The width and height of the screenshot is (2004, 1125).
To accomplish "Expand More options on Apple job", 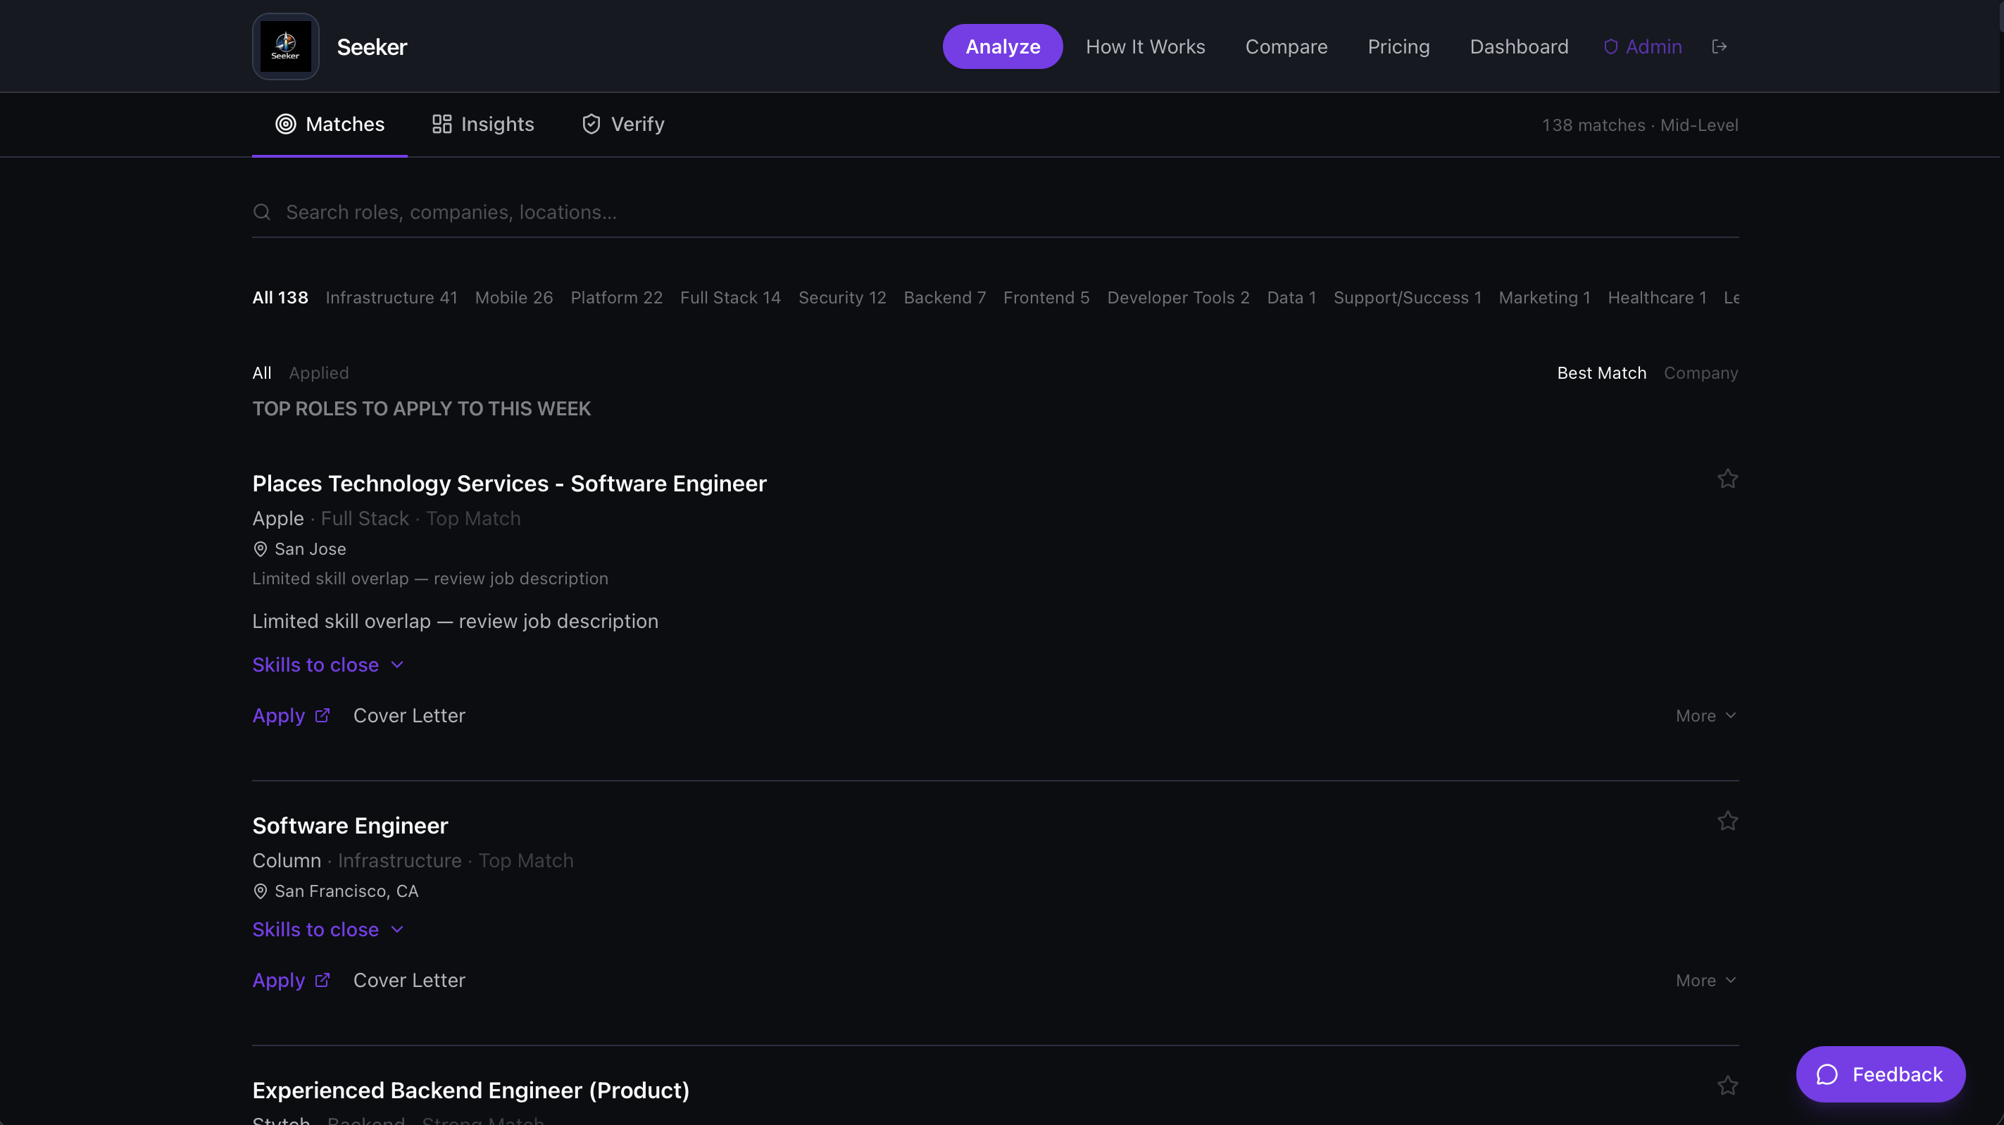I will click(1705, 716).
